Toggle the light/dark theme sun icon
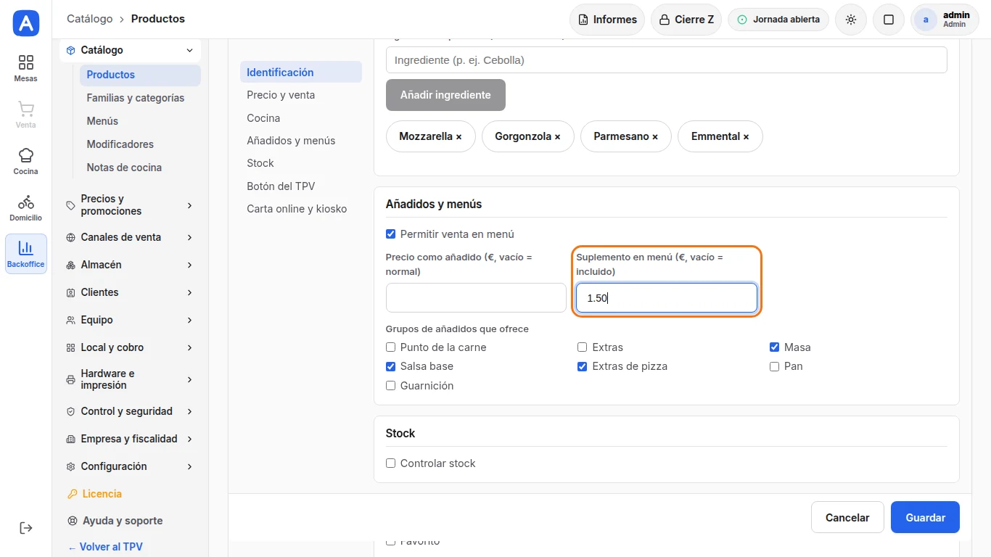Image resolution: width=991 pixels, height=557 pixels. 851,20
